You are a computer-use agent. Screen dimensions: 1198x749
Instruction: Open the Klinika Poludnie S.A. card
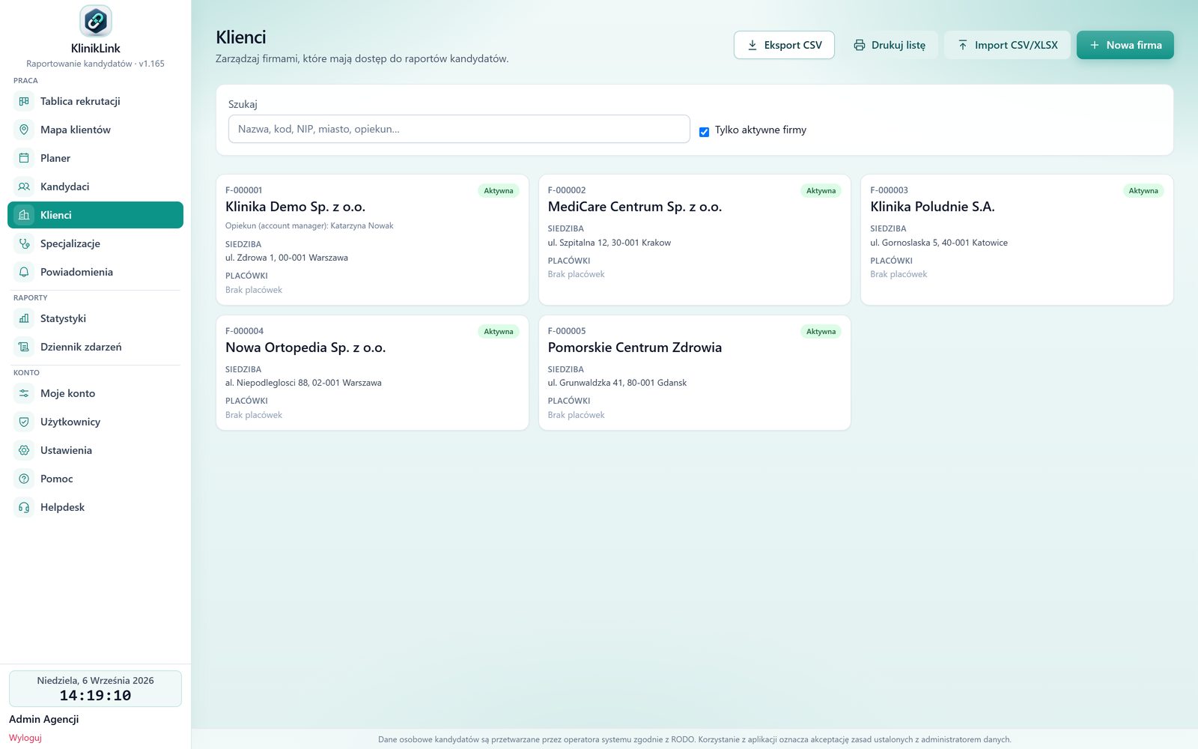coord(1017,240)
